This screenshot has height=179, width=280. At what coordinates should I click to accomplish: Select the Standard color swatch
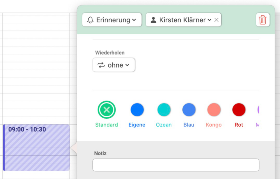107,110
